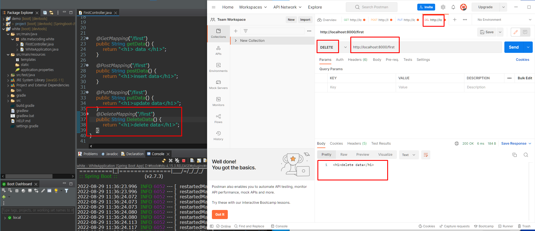
Task: Open Collections in Postman sidebar
Action: coord(218,33)
